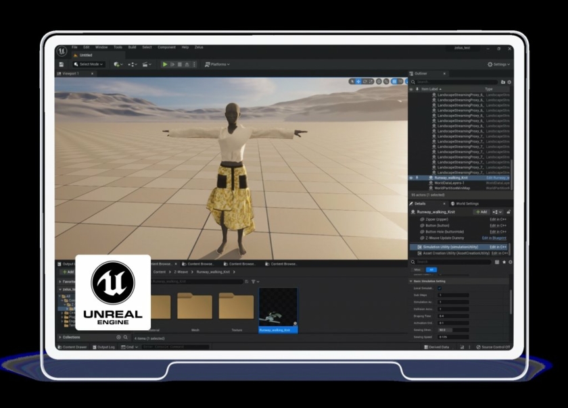Screen dimensions: 568x408
Task: Toggle visibility eye for Runway_walking_Knit actor
Action: coord(411,178)
